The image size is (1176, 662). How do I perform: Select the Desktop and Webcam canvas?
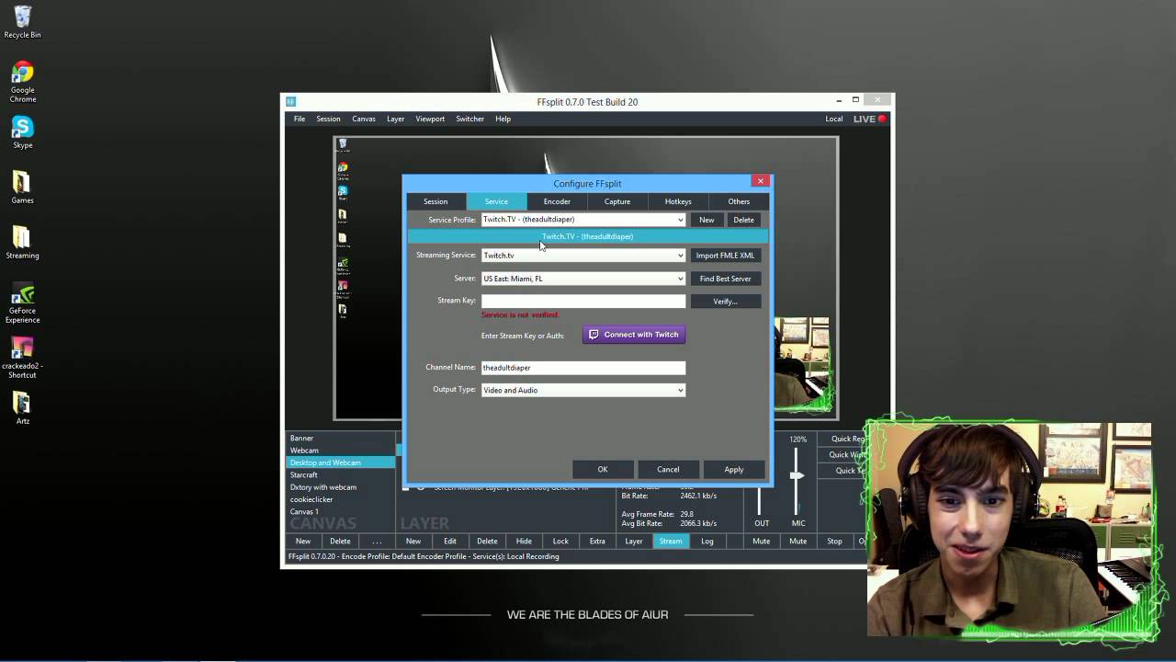(342, 462)
